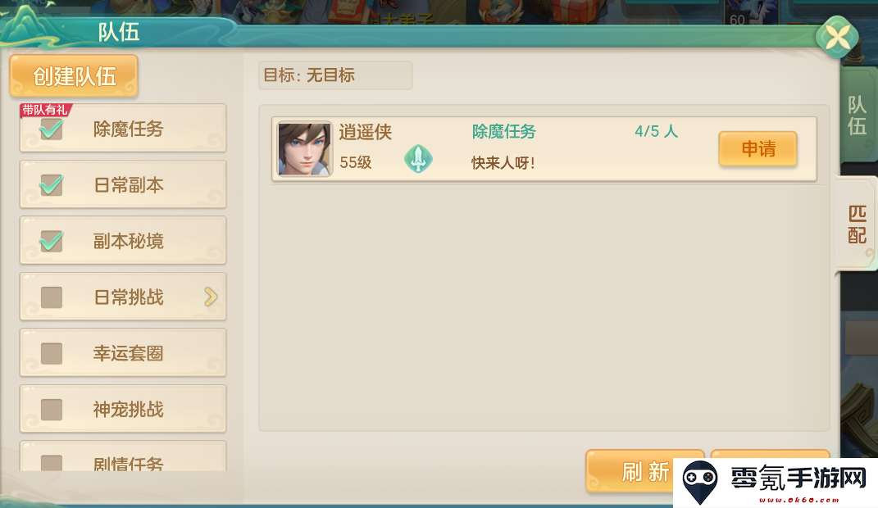Screen dimensions: 878x508
Task: Tick the 神宠挑战 checkbox
Action: coord(52,410)
